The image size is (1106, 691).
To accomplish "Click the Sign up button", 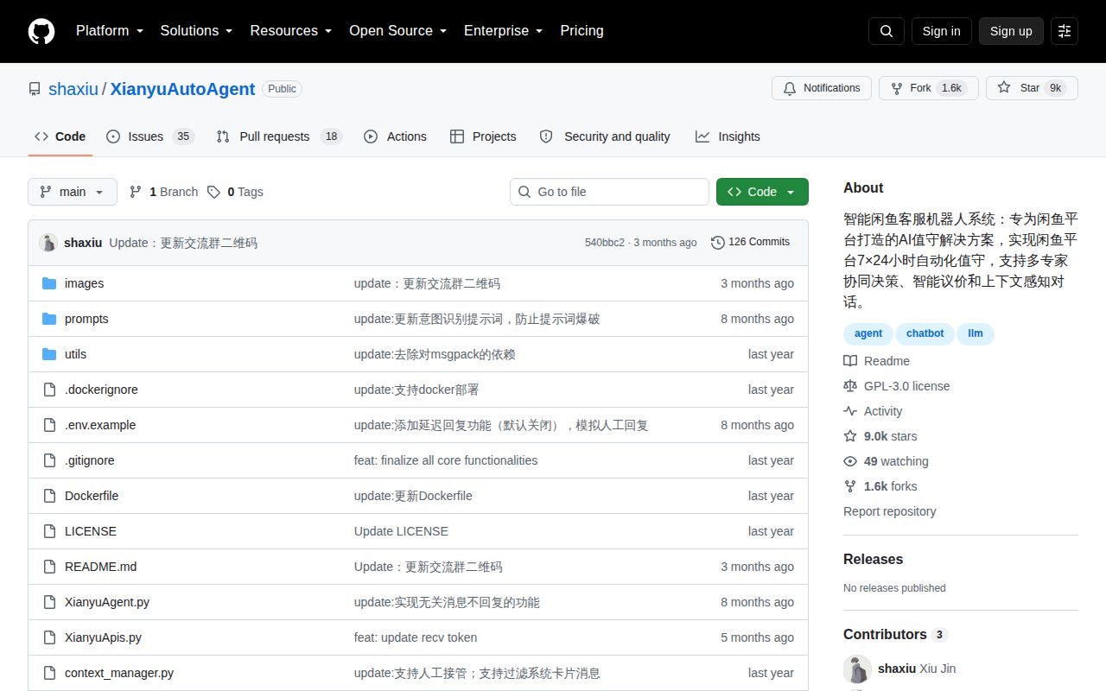I will 1011,31.
